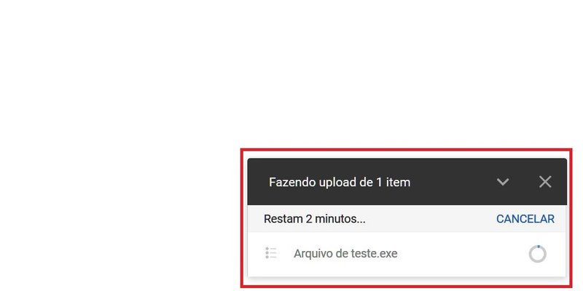This screenshot has height=291, width=583.
Task: Click the "Fazendo upload de 1 item" title
Action: pos(340,183)
